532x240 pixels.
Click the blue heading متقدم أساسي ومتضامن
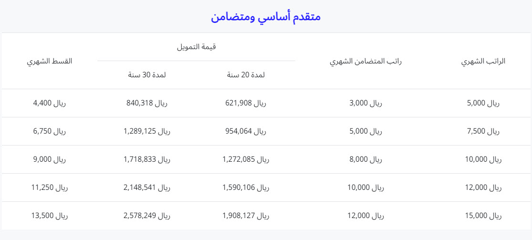[266, 17]
